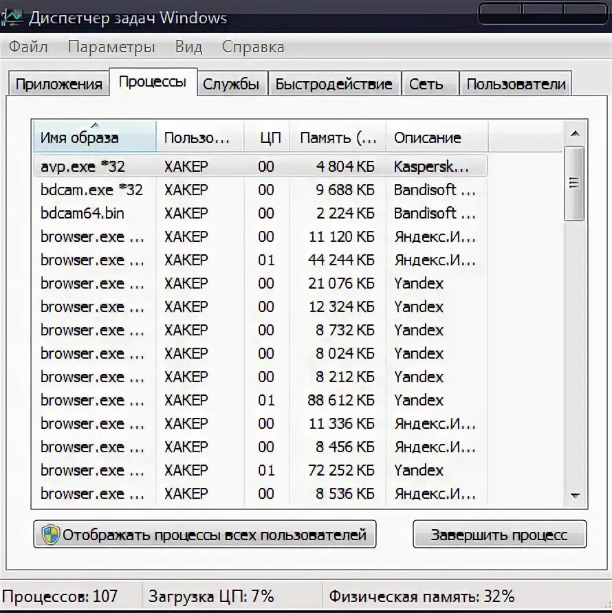612x613 pixels.
Task: Select the Процессы tab
Action: [153, 82]
